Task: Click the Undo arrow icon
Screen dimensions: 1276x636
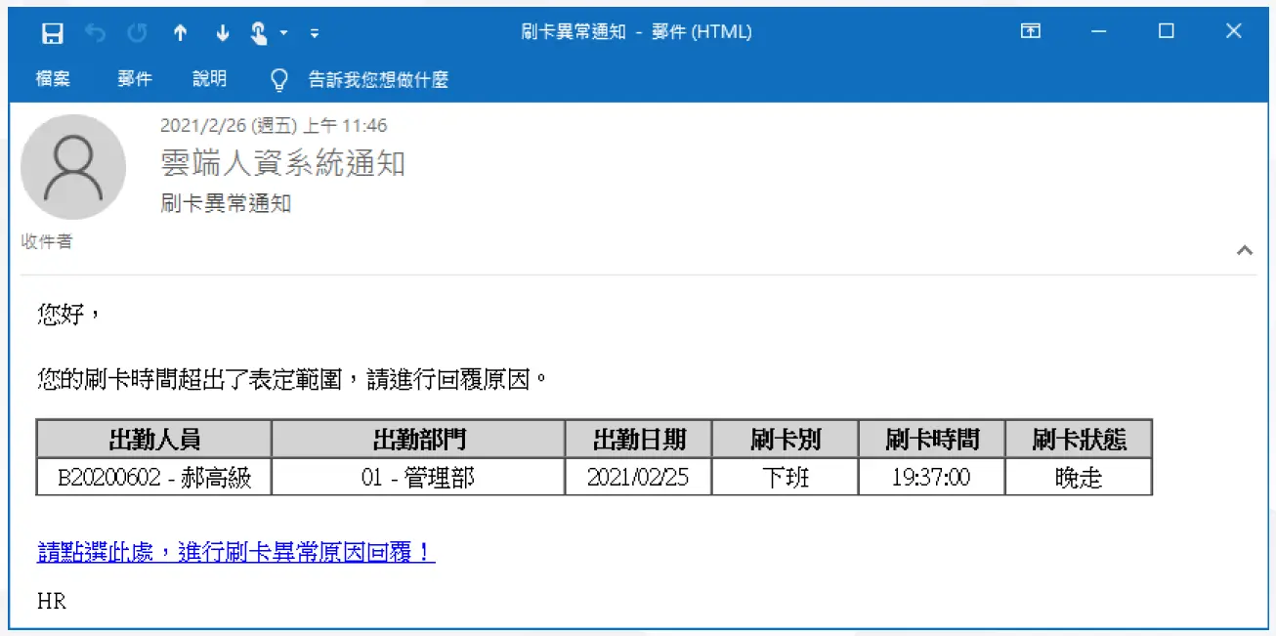Action: pos(95,32)
